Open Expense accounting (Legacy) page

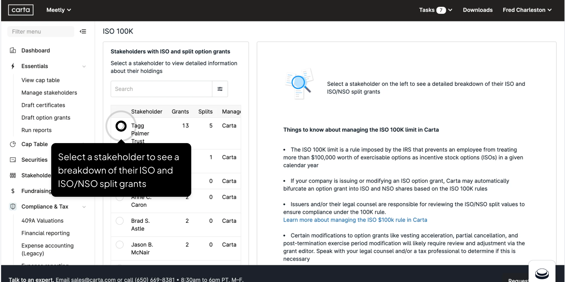tap(48, 249)
